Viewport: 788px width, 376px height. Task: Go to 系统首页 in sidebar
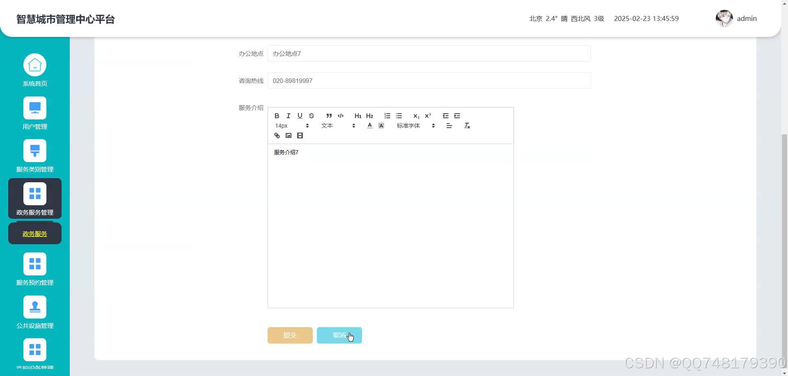35,70
